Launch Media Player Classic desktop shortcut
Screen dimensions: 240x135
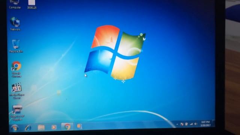[16, 91]
